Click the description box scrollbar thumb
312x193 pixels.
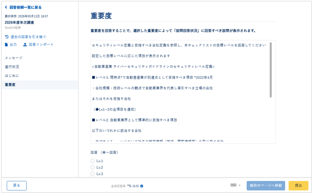(271, 70)
